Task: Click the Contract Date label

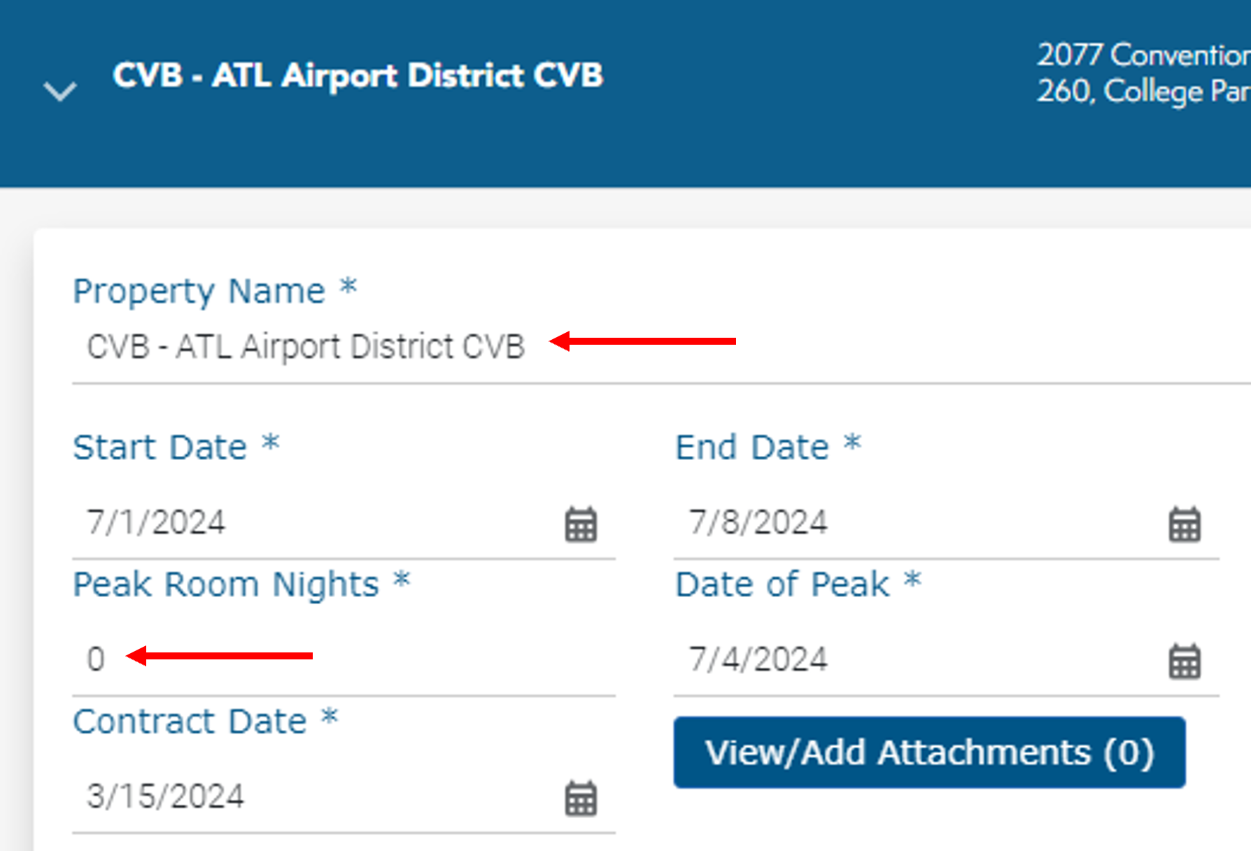Action: 190,722
